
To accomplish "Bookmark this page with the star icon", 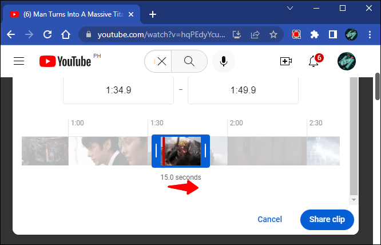I will pyautogui.click(x=273, y=34).
